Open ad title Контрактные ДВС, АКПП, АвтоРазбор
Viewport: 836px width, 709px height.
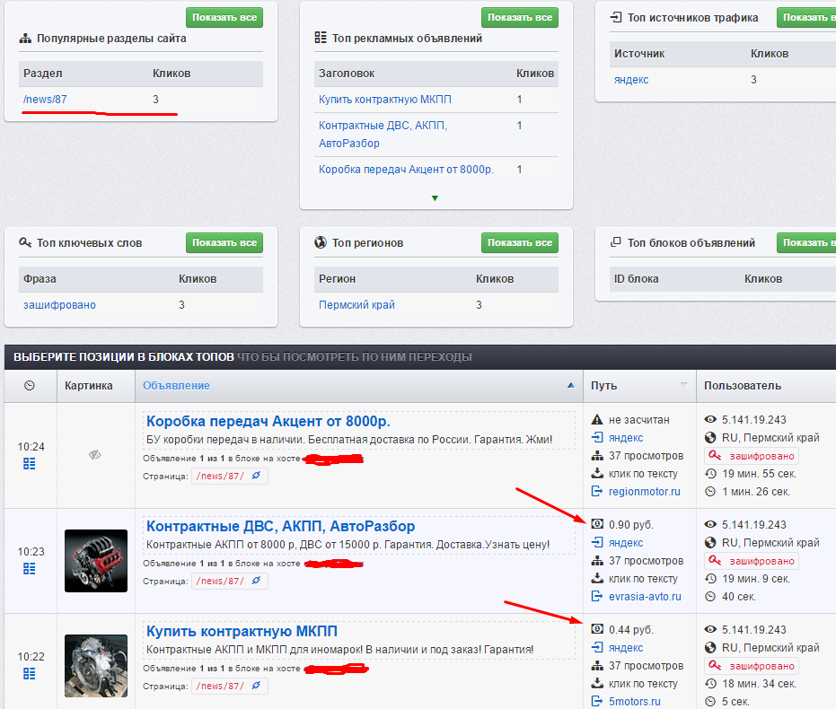(280, 526)
